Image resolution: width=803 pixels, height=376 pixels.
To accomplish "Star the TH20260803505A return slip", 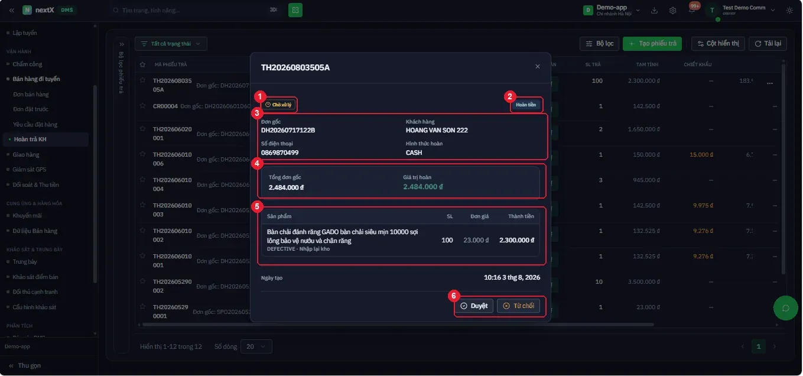I will click(142, 80).
